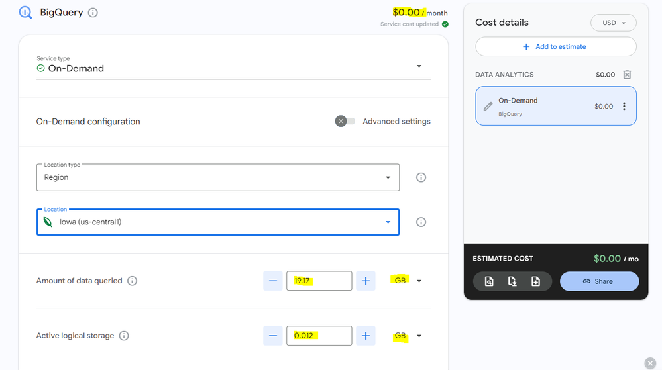Click info icon next to Amount of data queried
This screenshot has height=370, width=662.
pos(132,281)
